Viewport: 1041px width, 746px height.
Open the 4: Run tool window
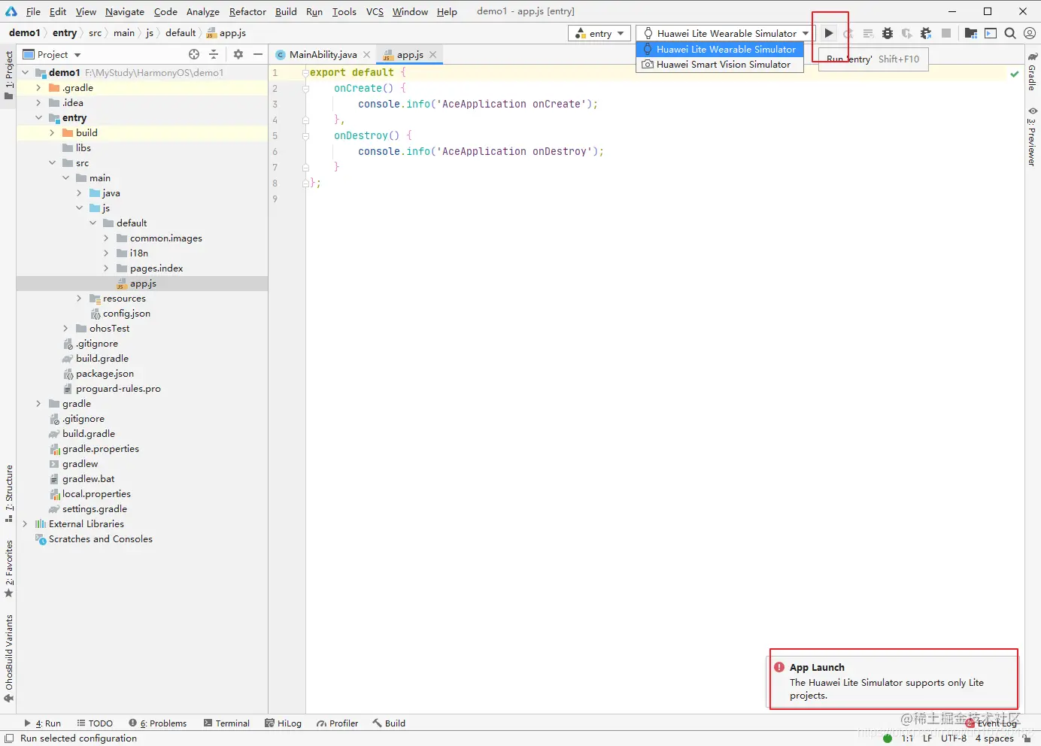tap(42, 723)
